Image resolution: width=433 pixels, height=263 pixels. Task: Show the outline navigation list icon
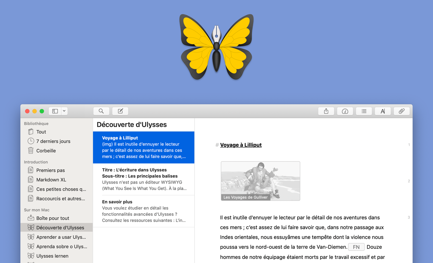(x=364, y=111)
